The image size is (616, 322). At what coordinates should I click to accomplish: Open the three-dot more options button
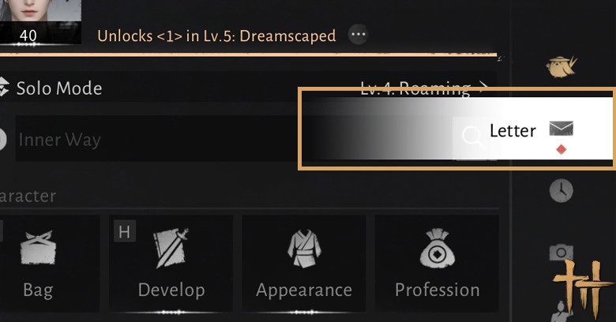click(x=359, y=35)
